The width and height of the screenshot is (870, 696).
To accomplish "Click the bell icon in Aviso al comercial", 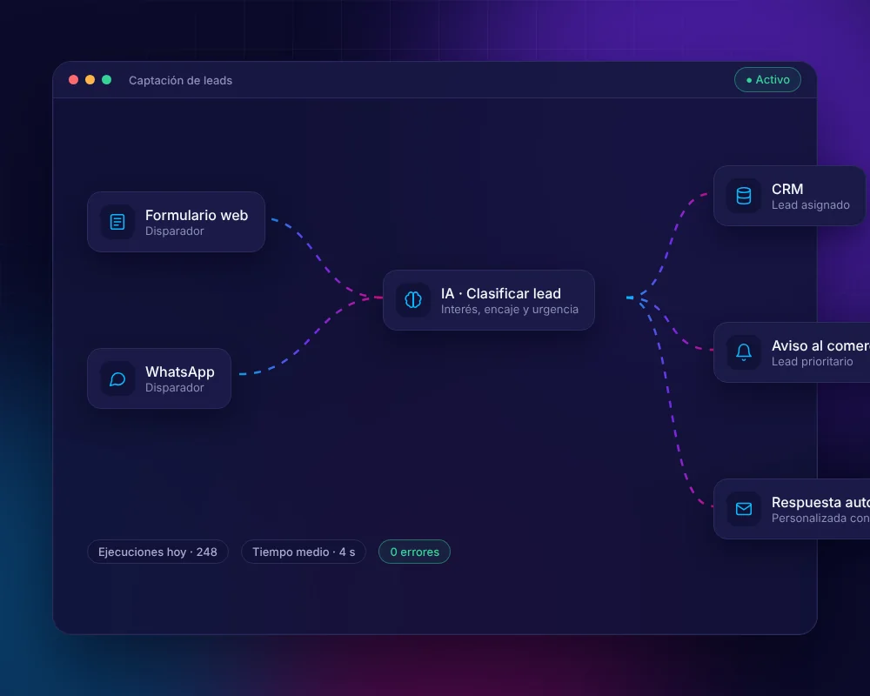I will 744,351.
